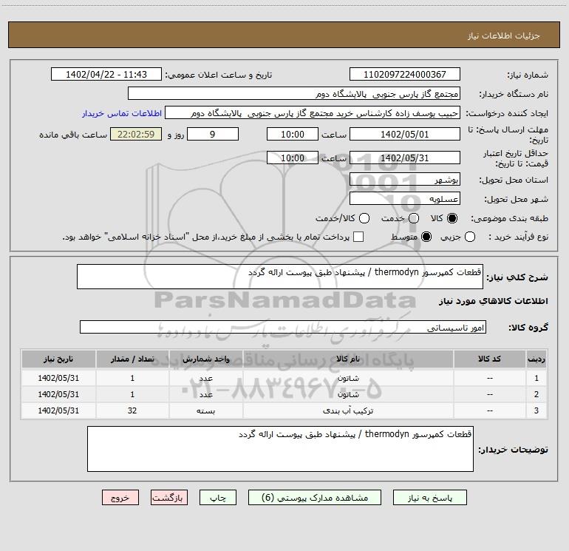Click شاتون item name in row 1
Screen dimensions: 569x551
click(x=348, y=378)
